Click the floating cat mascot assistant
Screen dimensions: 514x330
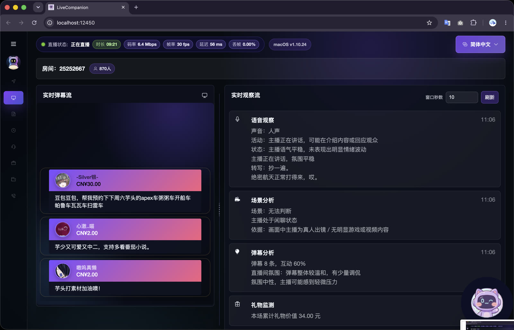coord(487,303)
